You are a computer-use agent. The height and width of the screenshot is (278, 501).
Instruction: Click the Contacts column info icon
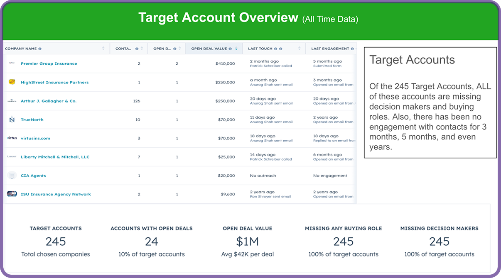137,49
